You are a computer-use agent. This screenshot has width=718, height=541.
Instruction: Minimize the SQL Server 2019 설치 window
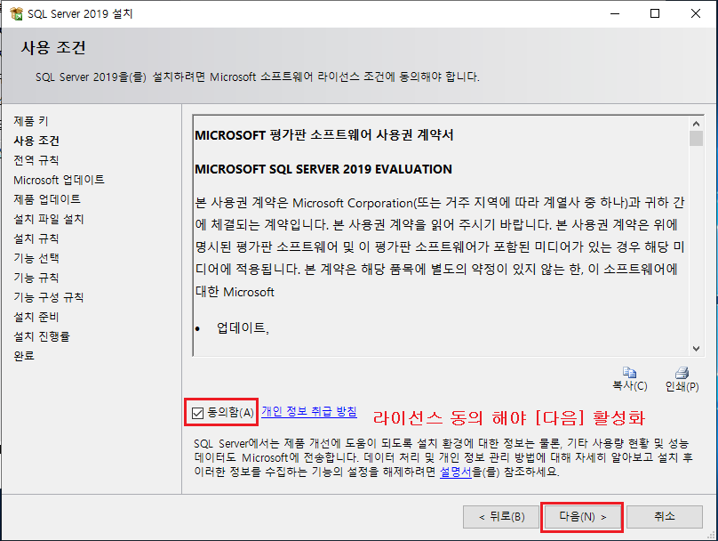tap(615, 13)
